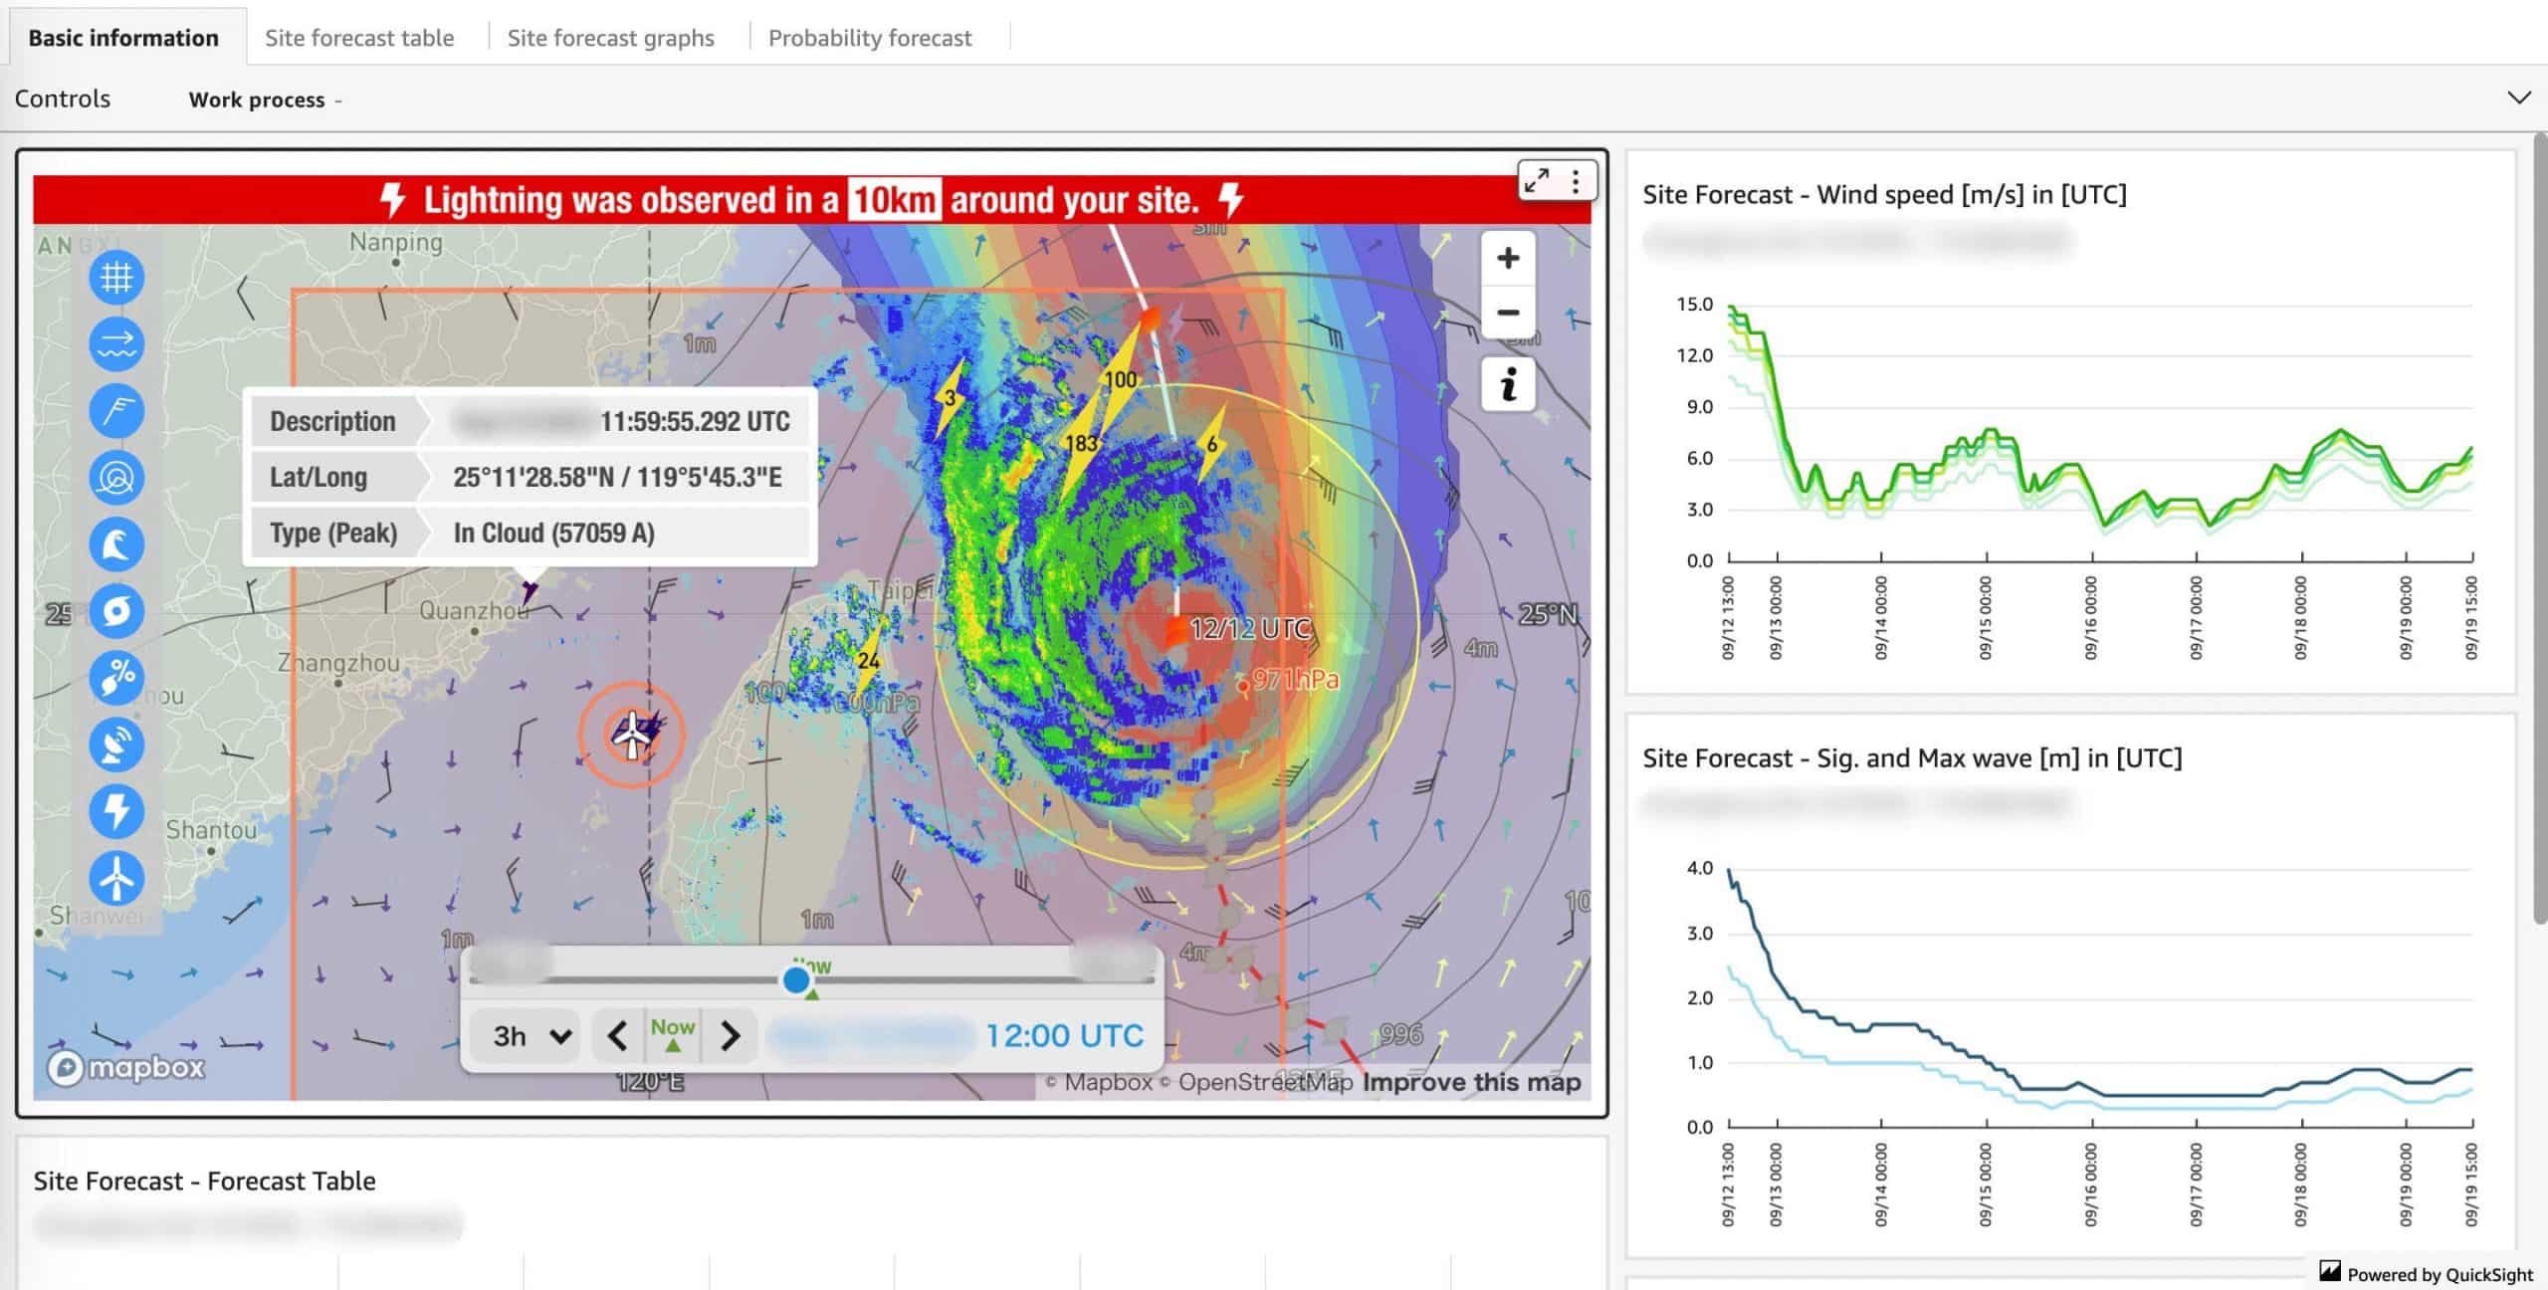Toggle the ocean current layer icon
Image resolution: width=2548 pixels, height=1290 pixels.
point(116,343)
